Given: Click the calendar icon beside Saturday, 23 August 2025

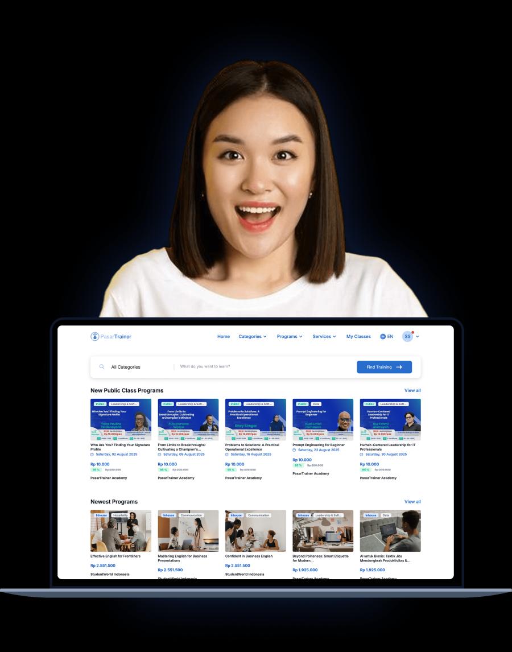Looking at the screenshot, I should (294, 450).
